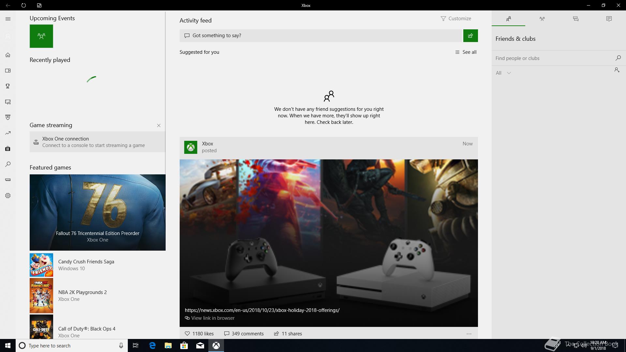Open Fallout 76 Tricentennial Edition featured banner
This screenshot has width=626, height=352.
(97, 213)
